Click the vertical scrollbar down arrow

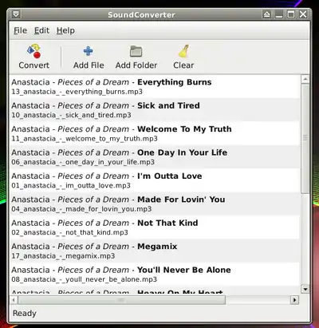tap(305, 289)
